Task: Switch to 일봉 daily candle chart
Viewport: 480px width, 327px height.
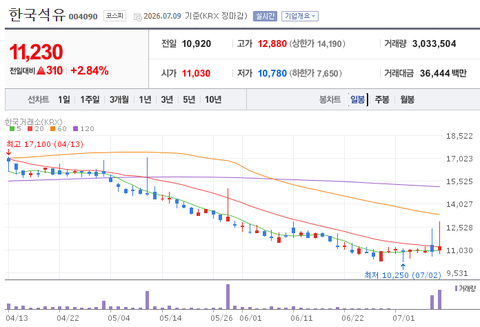Action: [x=357, y=99]
